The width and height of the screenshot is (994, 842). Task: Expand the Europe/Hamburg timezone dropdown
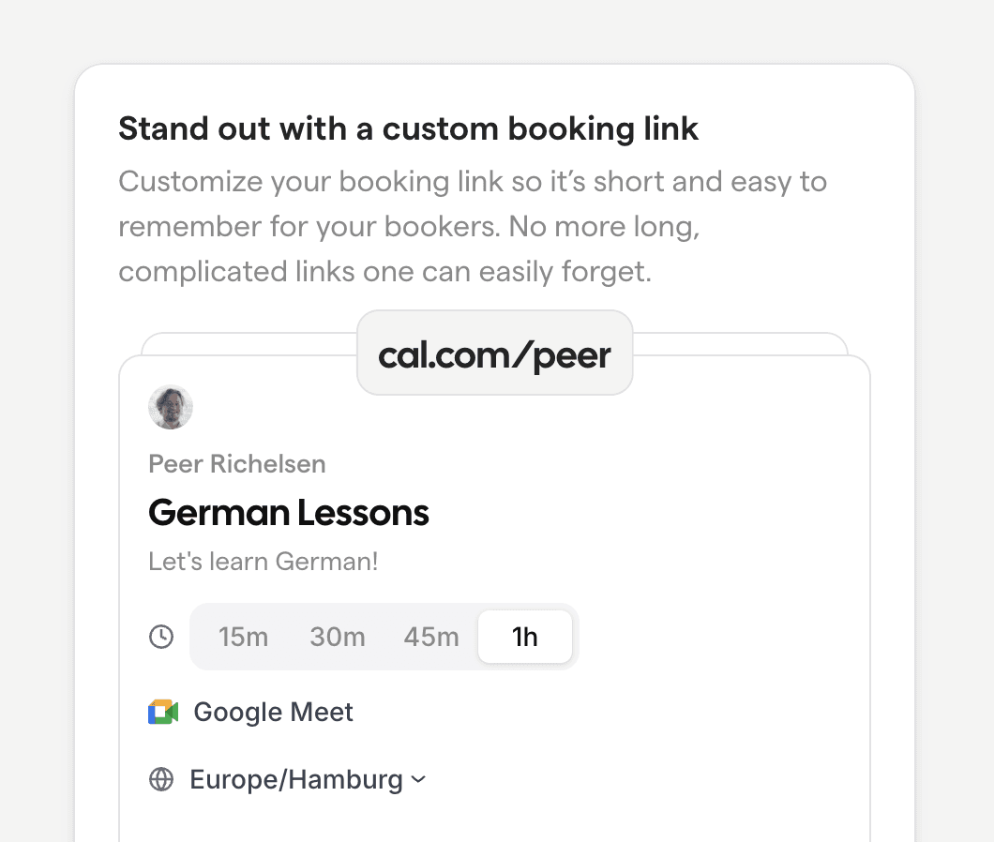pos(309,779)
